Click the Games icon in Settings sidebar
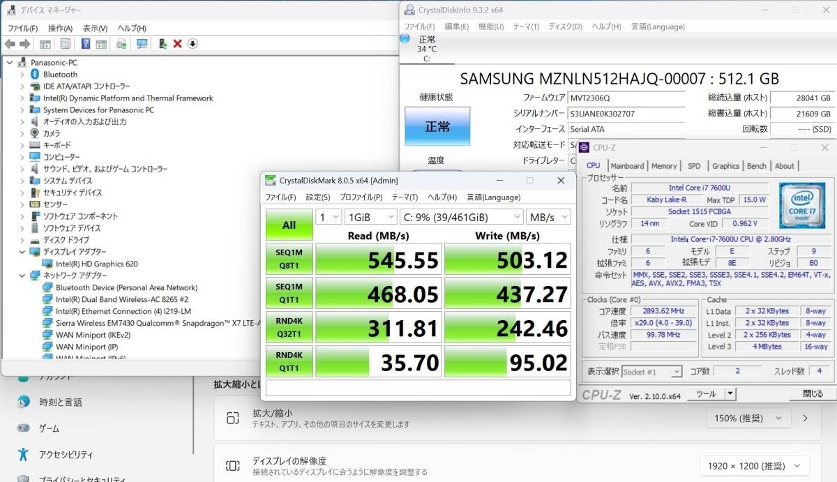 point(24,428)
